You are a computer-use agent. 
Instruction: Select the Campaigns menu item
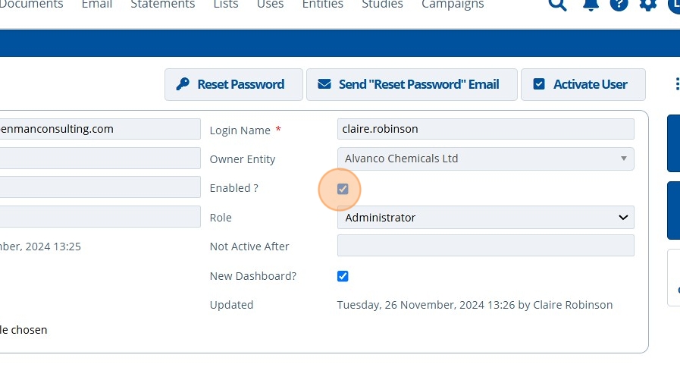point(453,5)
